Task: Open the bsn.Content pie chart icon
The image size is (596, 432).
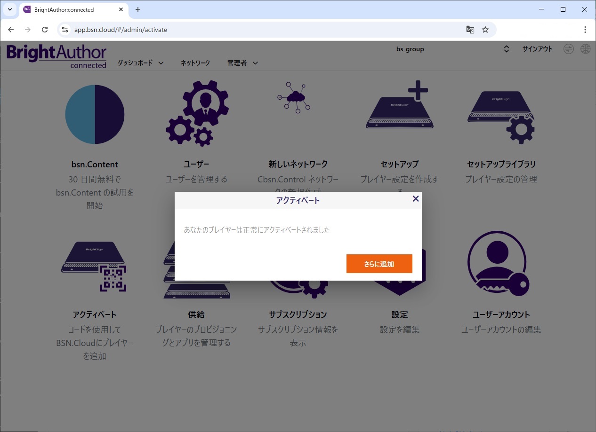Action: click(95, 114)
